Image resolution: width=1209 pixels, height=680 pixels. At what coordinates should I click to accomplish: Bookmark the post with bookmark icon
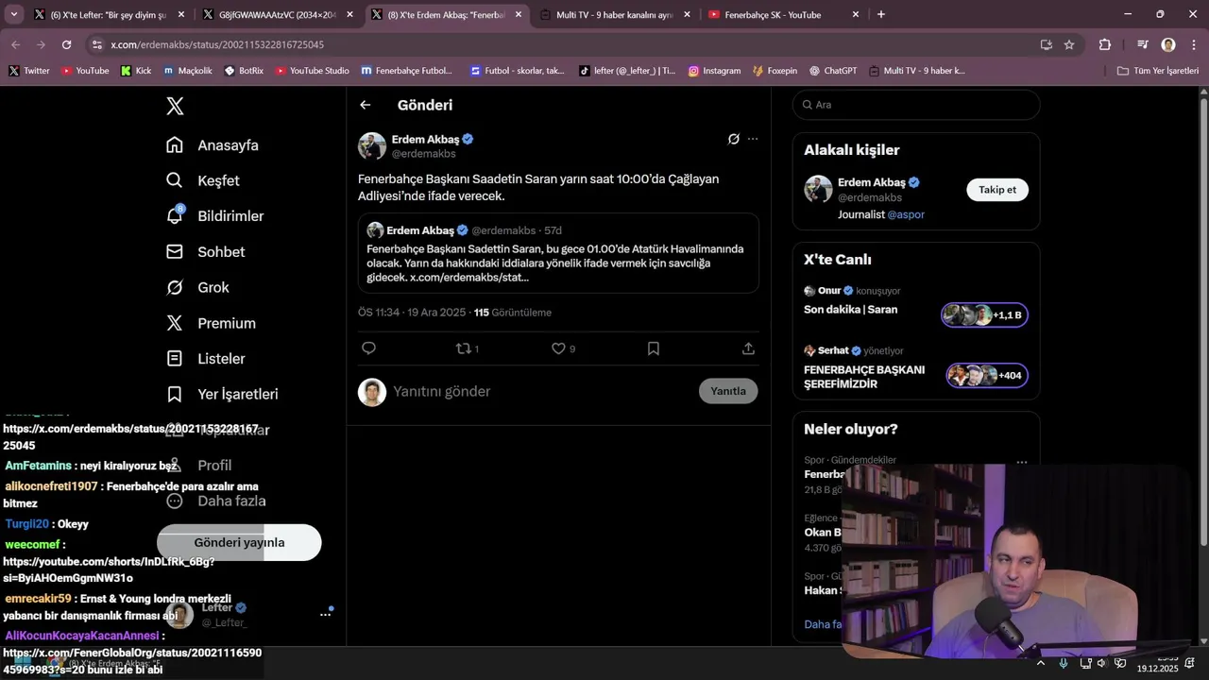[653, 348]
